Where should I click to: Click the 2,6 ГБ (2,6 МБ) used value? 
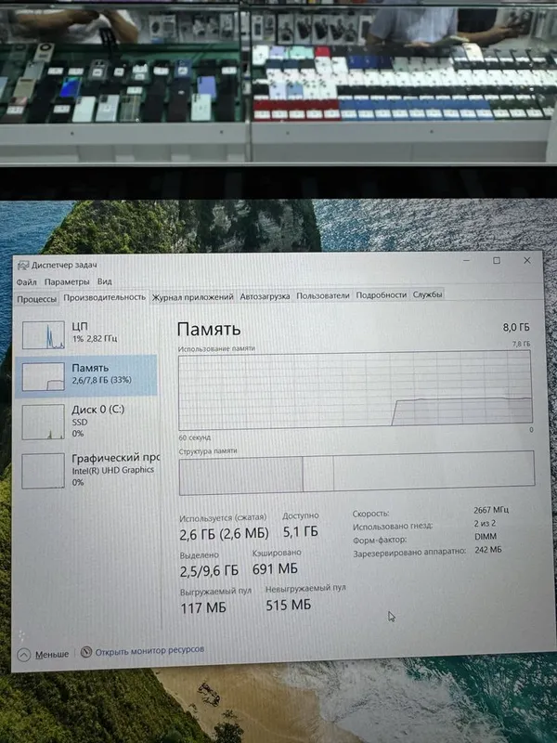pos(224,534)
